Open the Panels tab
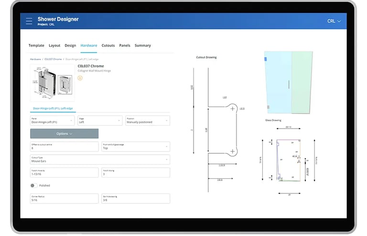The width and height of the screenshot is (367, 236). (x=125, y=45)
